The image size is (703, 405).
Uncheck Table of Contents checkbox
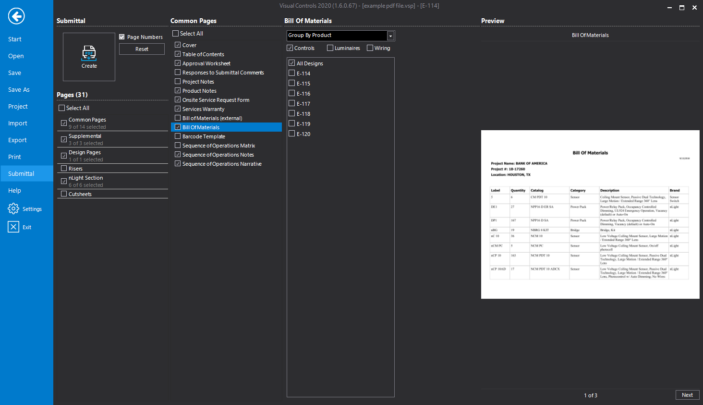tap(178, 54)
